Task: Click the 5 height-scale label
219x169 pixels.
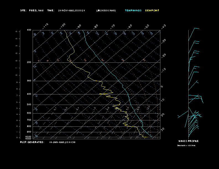Action: pyautogui.click(x=17, y=108)
